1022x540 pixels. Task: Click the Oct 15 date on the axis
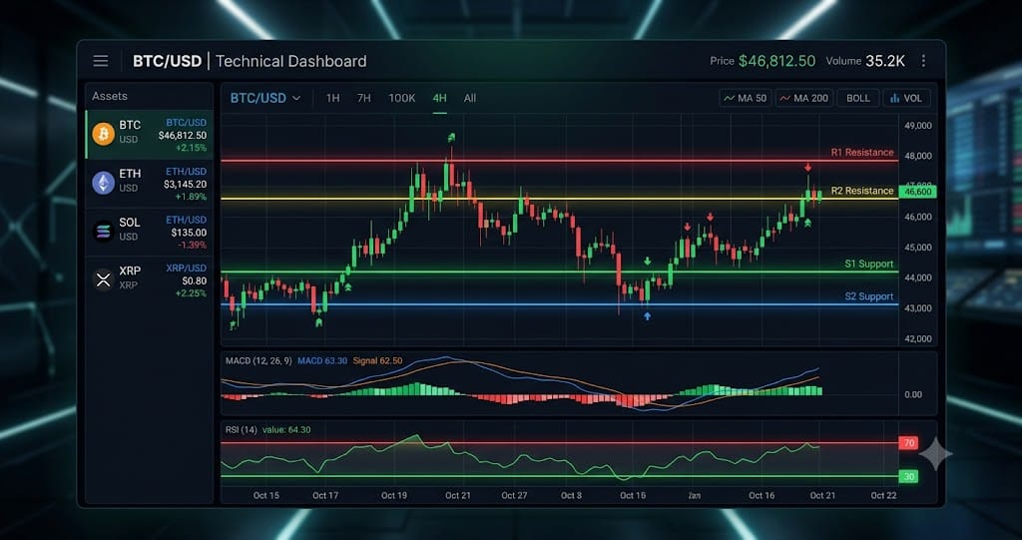click(265, 496)
